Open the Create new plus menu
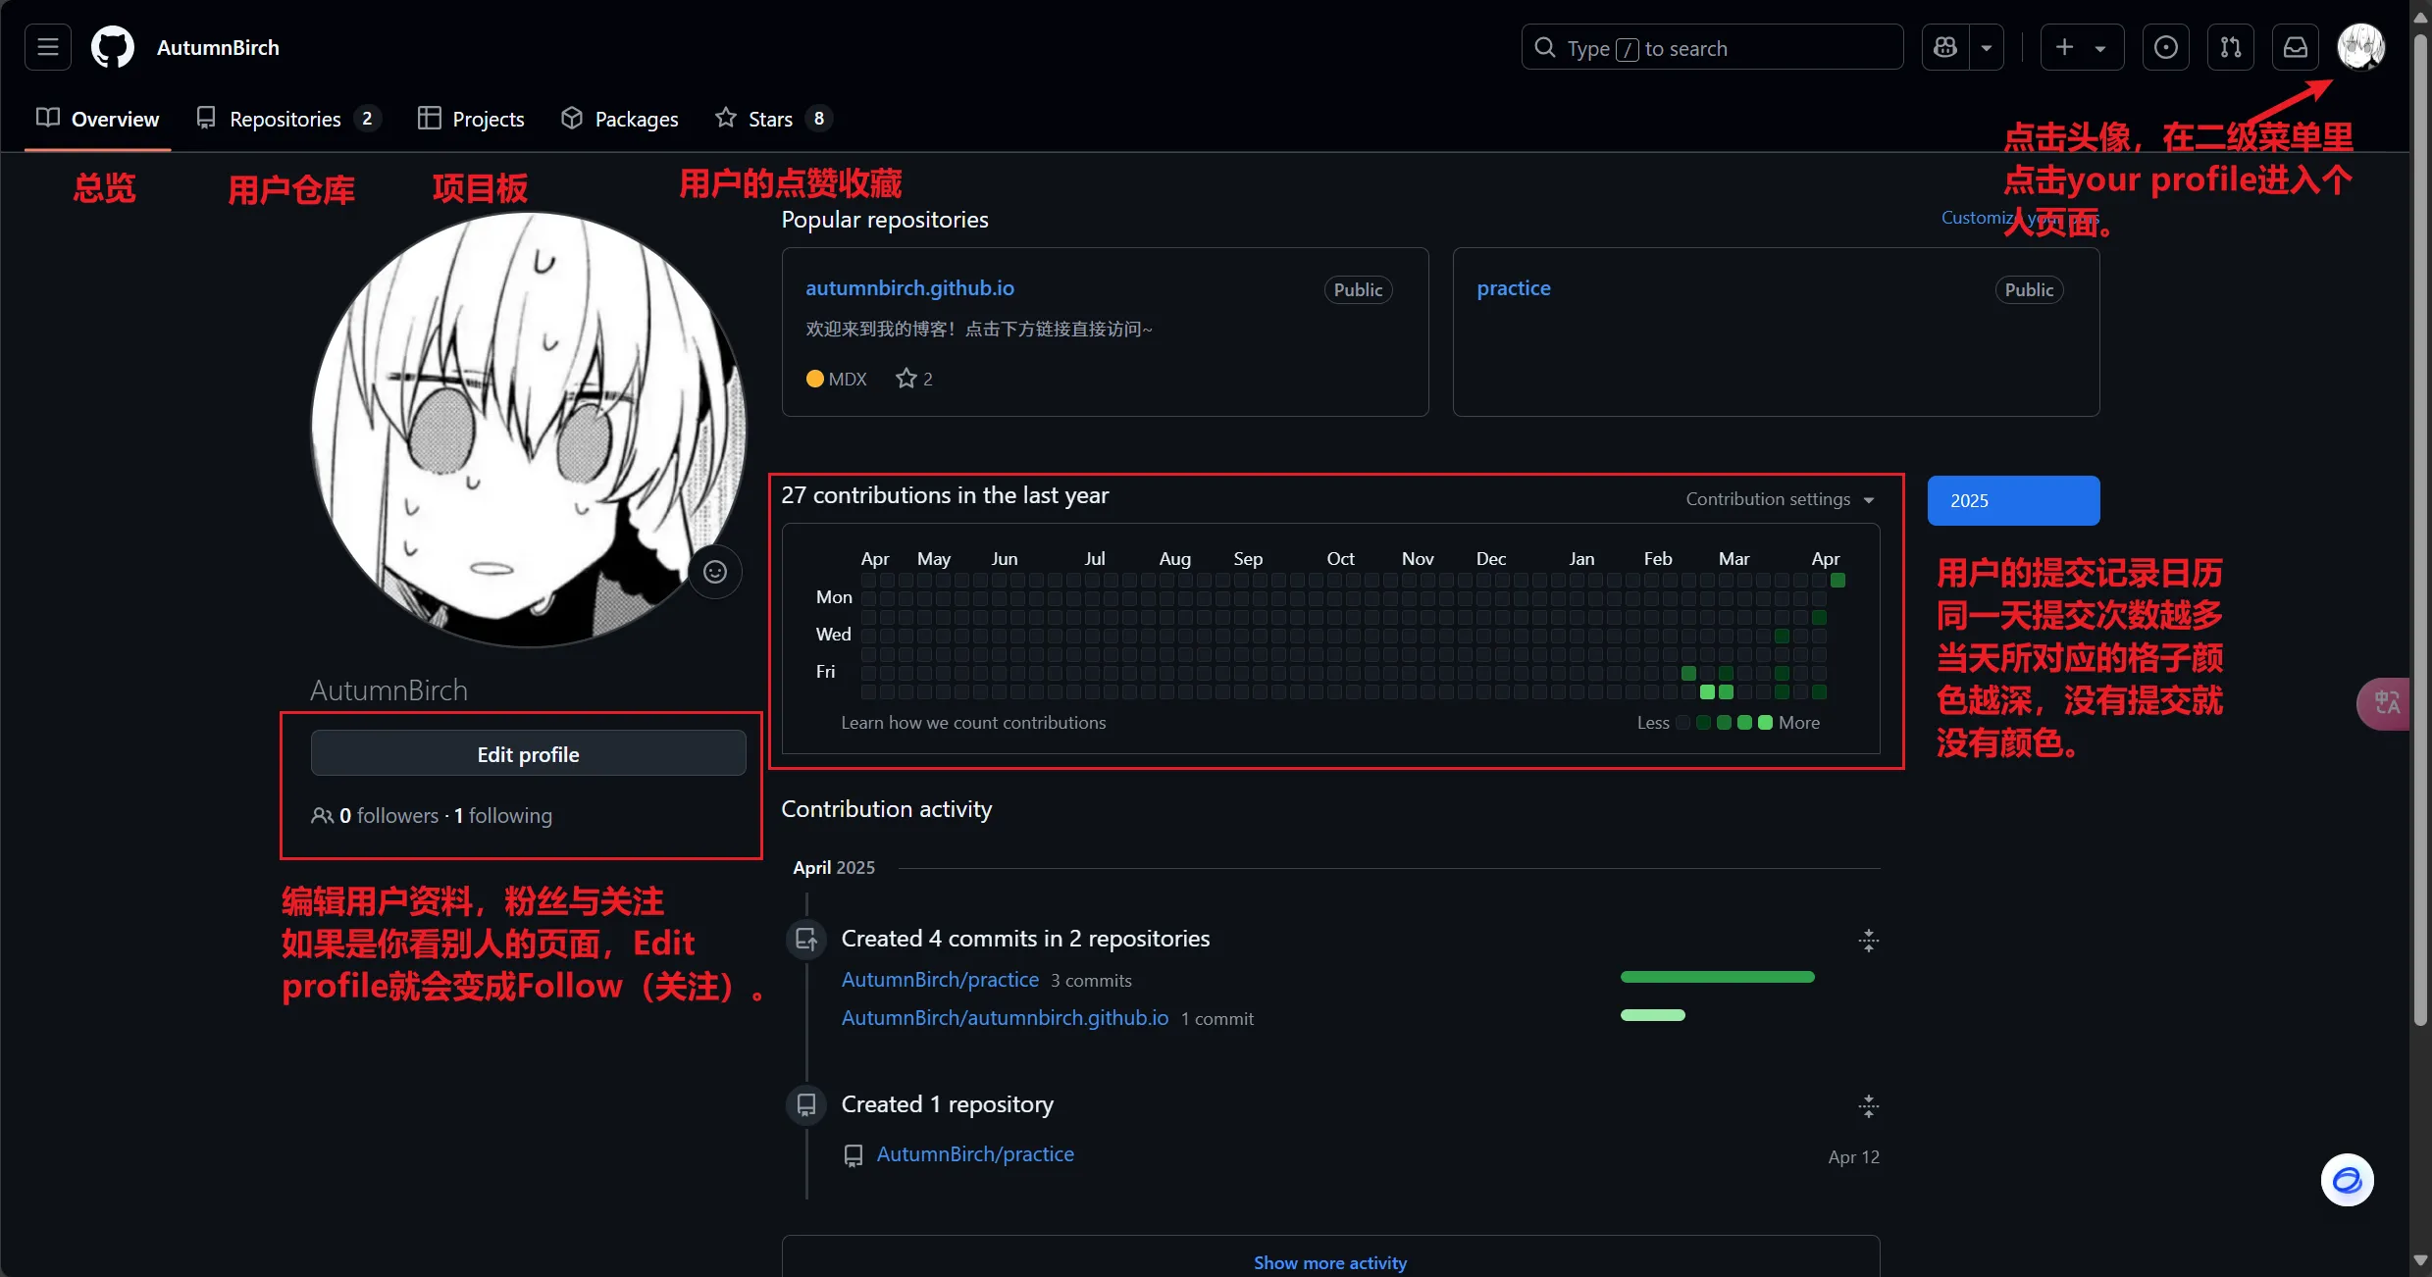Viewport: 2432px width, 1277px height. pyautogui.click(x=2082, y=47)
